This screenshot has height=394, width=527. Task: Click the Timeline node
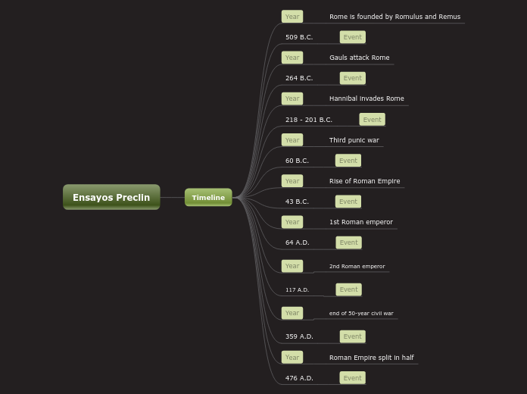[x=208, y=198]
